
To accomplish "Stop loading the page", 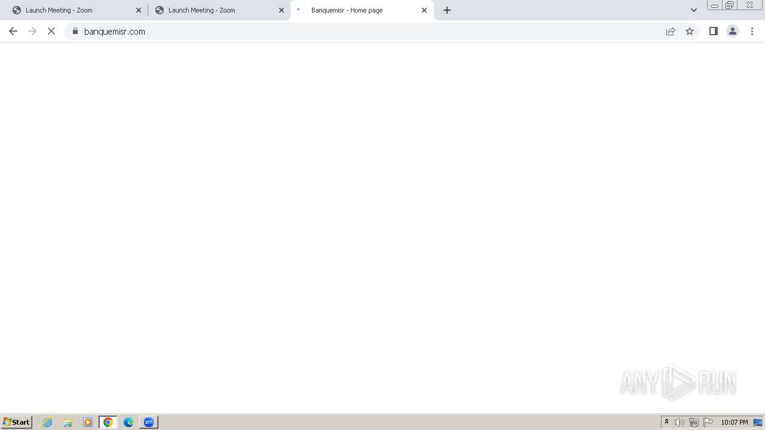I will click(x=51, y=32).
